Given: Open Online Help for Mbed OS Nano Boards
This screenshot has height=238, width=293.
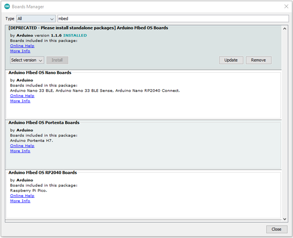Looking at the screenshot, I should [22, 95].
